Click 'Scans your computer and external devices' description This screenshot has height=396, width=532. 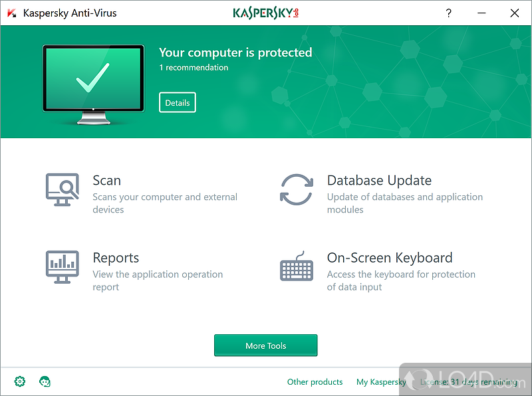point(165,203)
